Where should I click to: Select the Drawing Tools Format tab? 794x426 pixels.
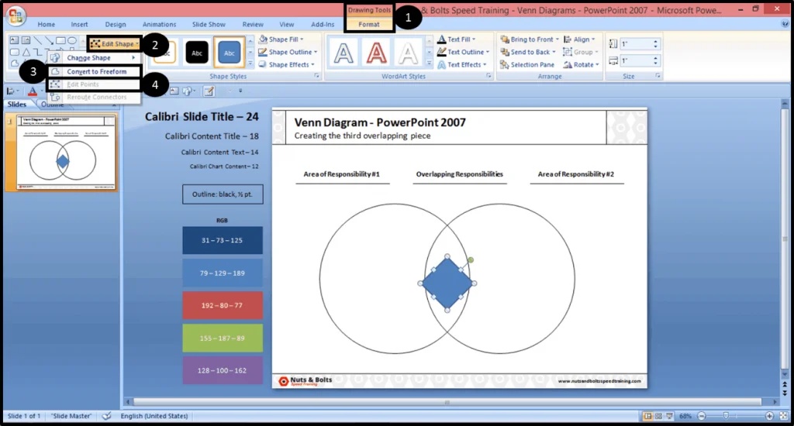(369, 24)
